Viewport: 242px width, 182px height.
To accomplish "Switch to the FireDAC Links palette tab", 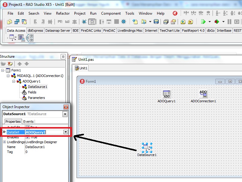I will coord(91,31).
